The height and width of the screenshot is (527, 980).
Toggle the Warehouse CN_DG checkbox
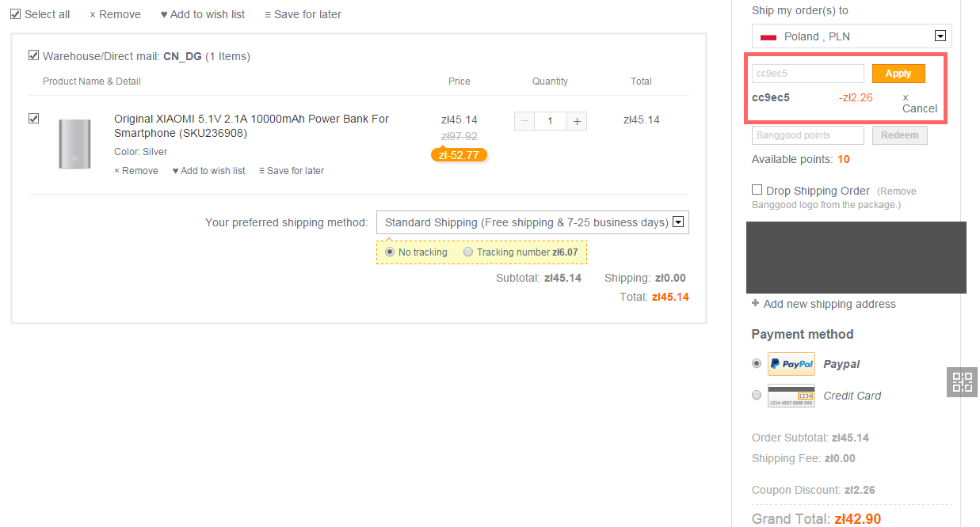(x=33, y=55)
